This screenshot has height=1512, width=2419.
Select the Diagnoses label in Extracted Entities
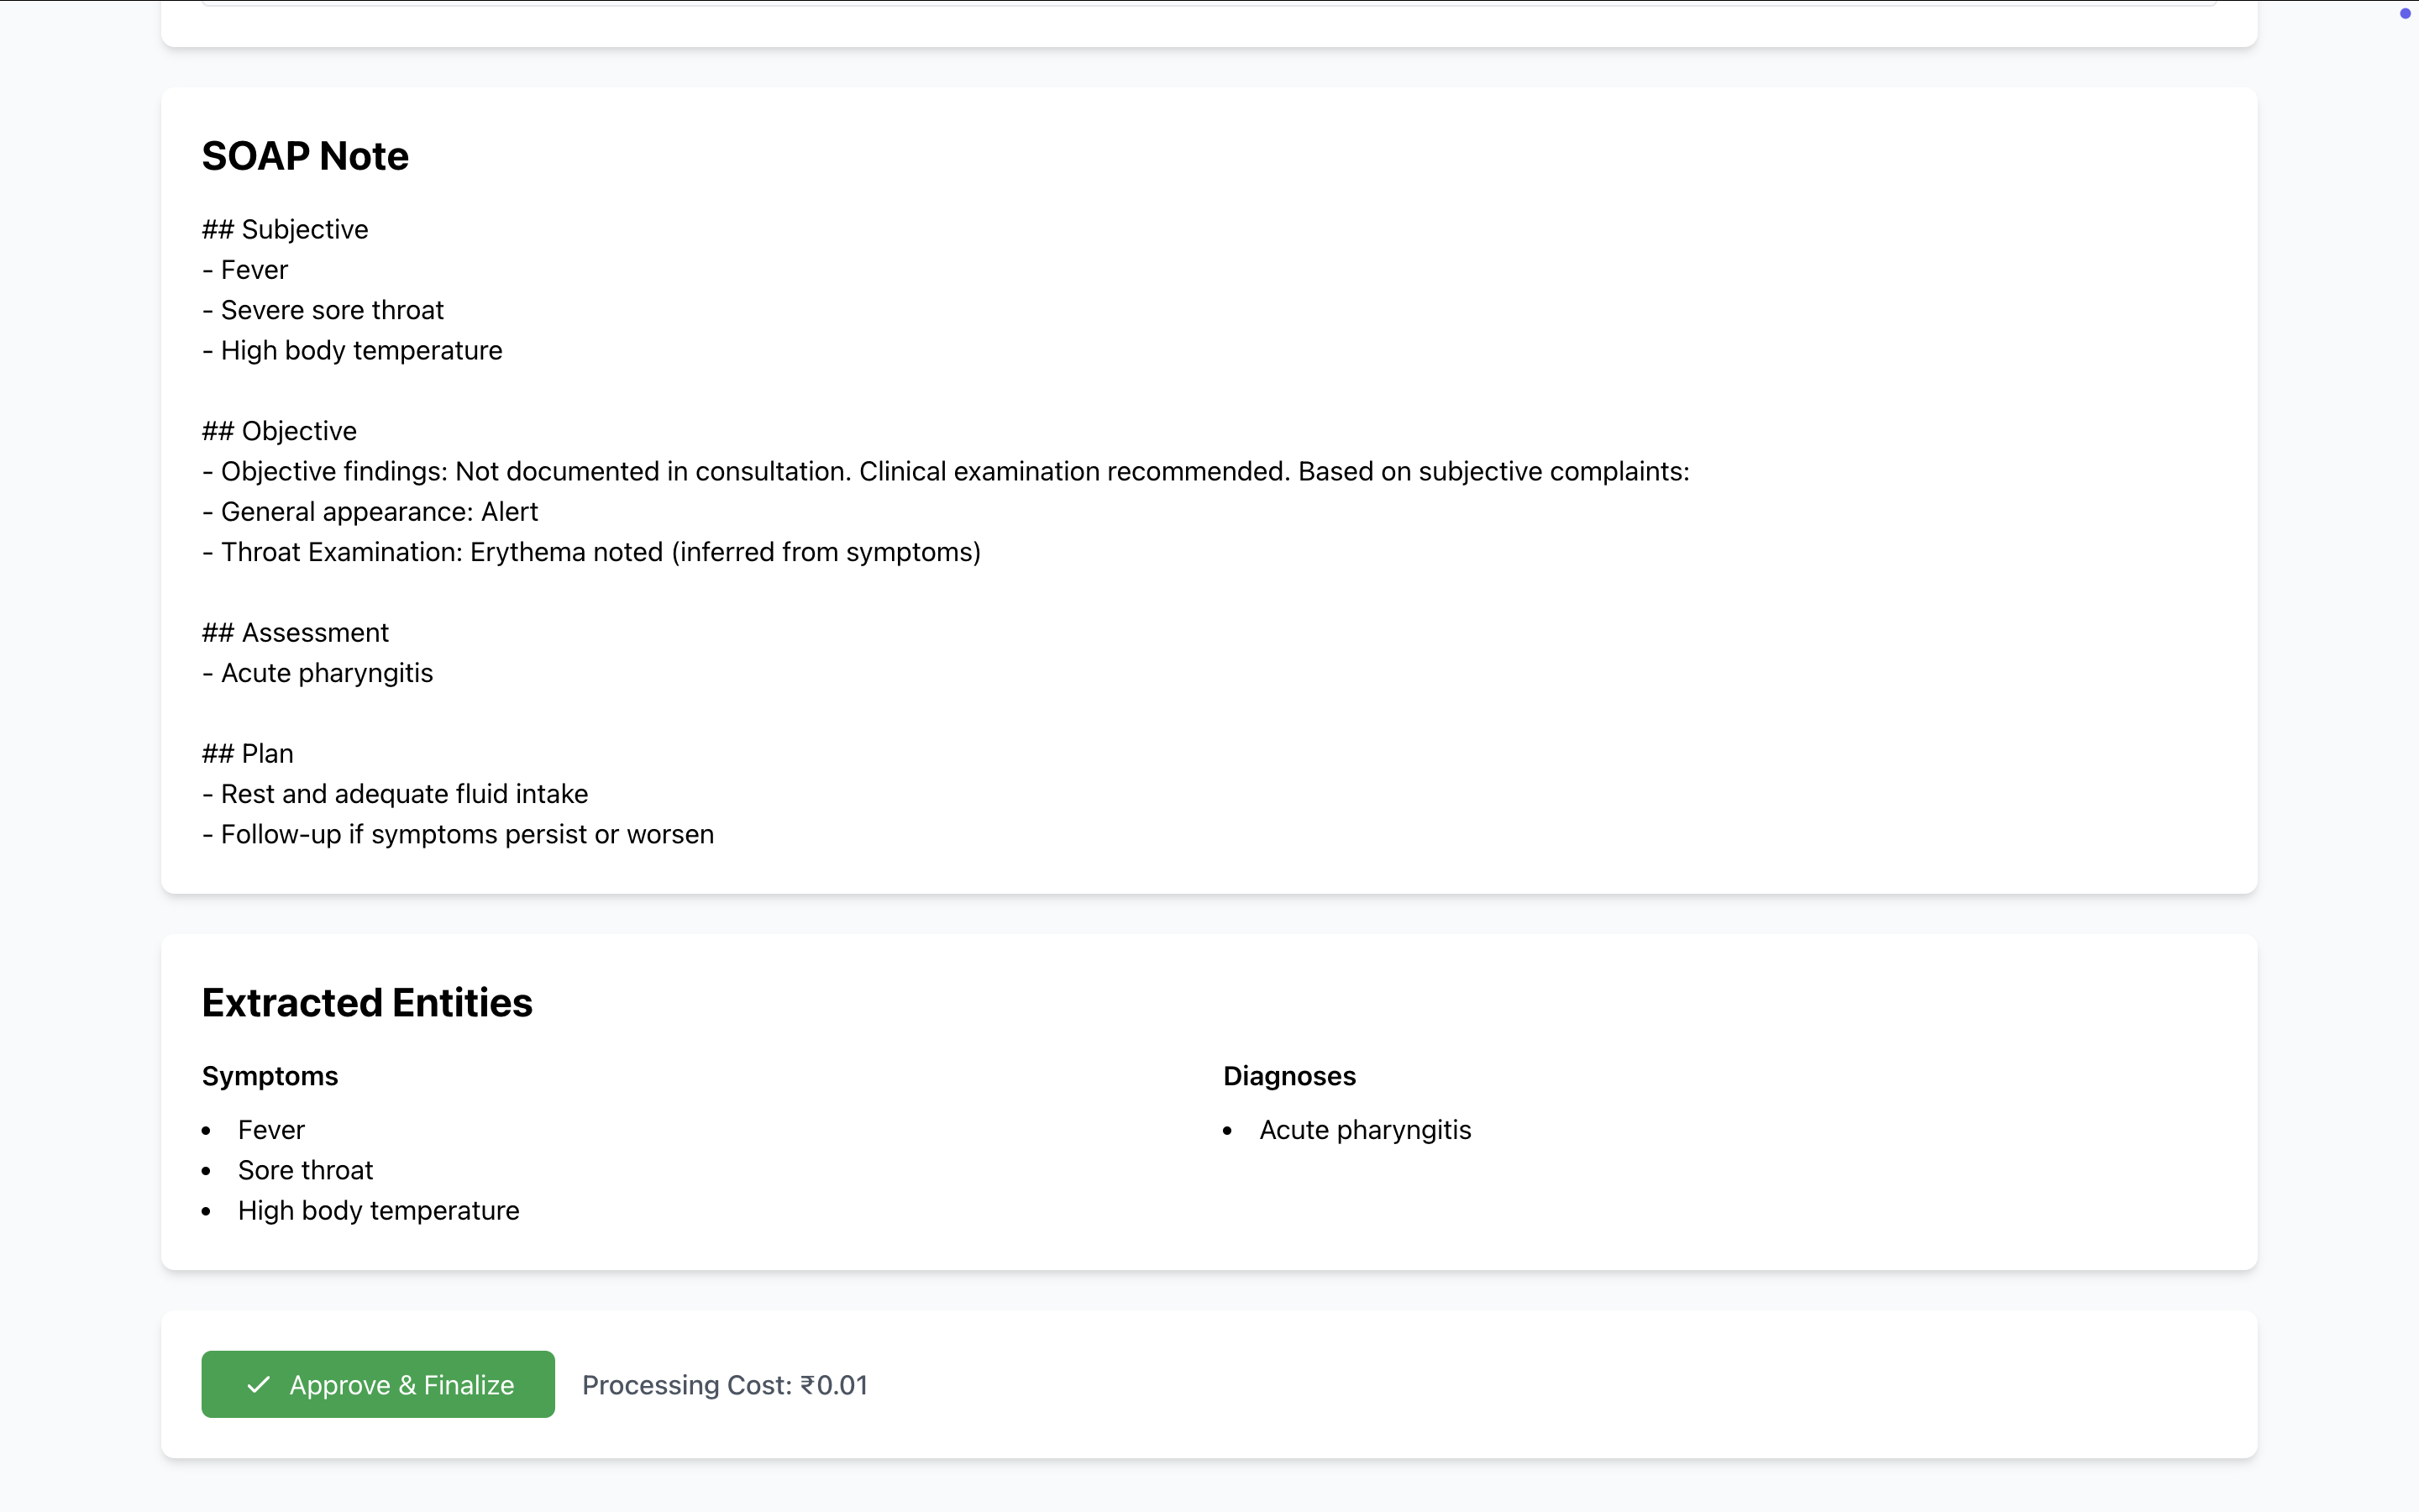(1288, 1076)
